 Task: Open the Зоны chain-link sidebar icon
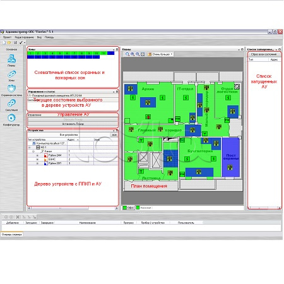11,74
